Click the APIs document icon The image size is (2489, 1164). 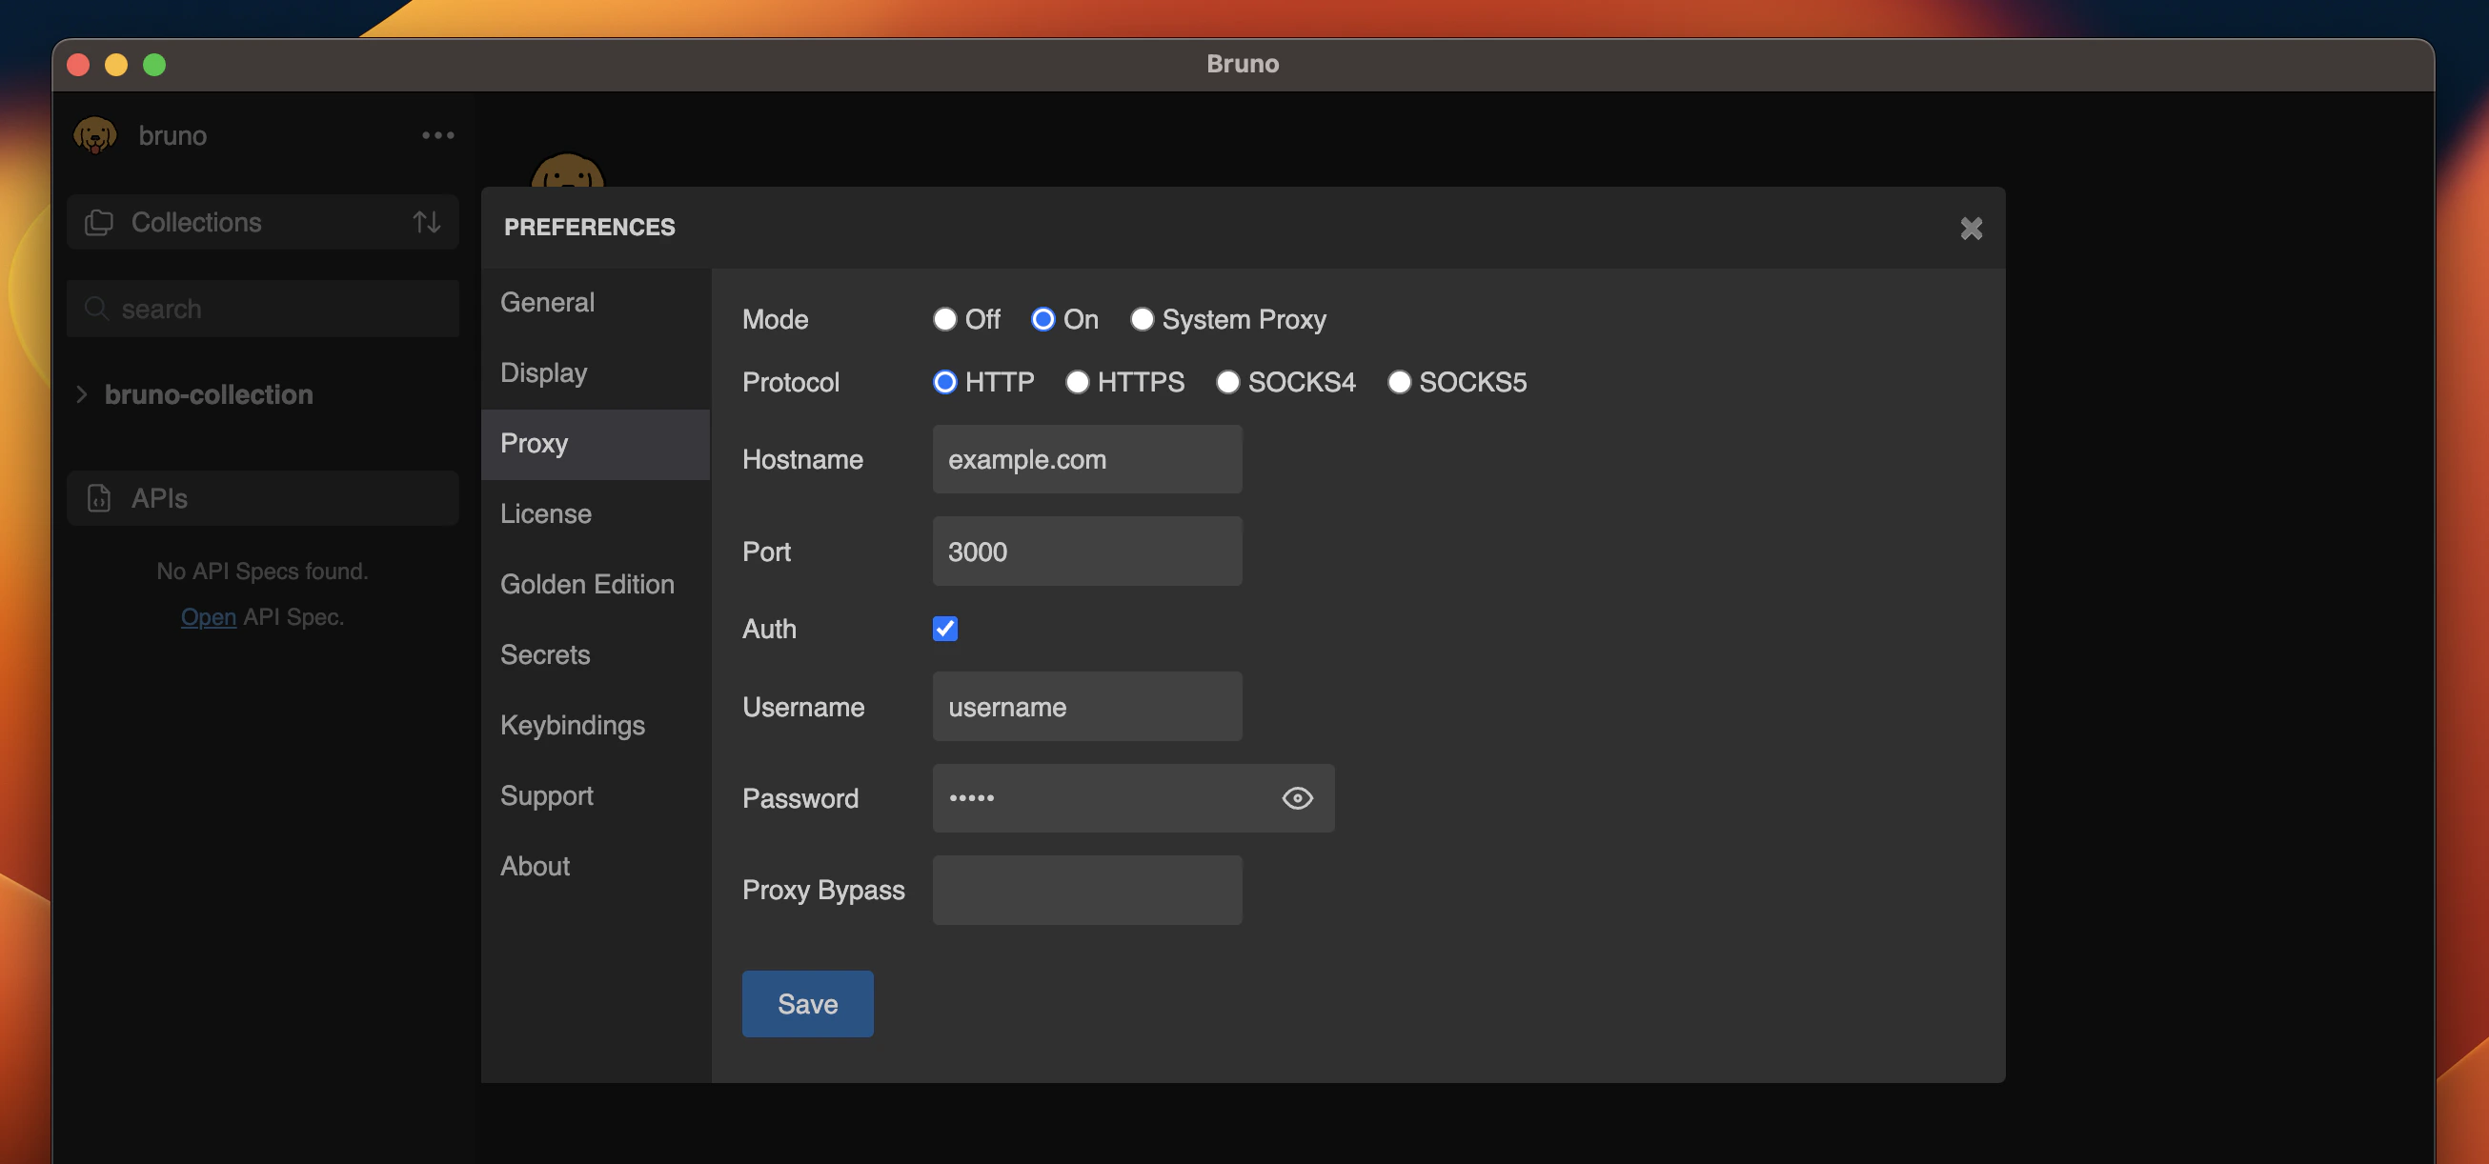pyautogui.click(x=99, y=497)
